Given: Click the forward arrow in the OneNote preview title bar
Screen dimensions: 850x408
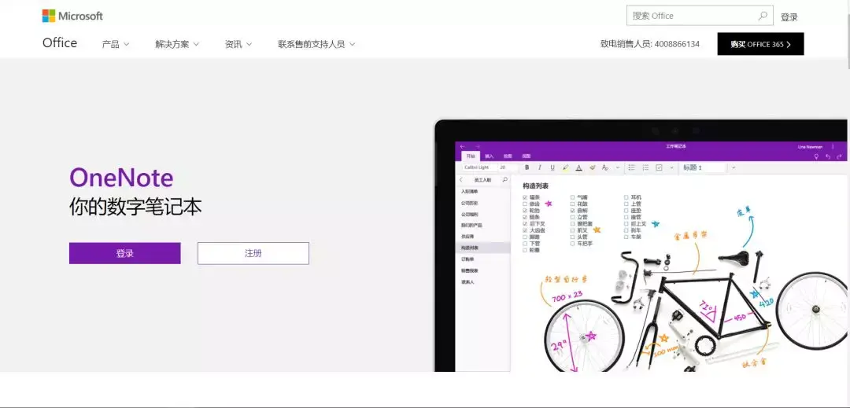Looking at the screenshot, I should click(x=478, y=147).
